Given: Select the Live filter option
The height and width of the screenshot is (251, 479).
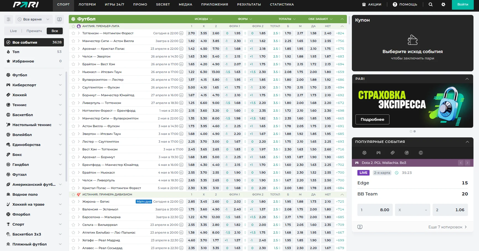Looking at the screenshot, I should [x=13, y=31].
